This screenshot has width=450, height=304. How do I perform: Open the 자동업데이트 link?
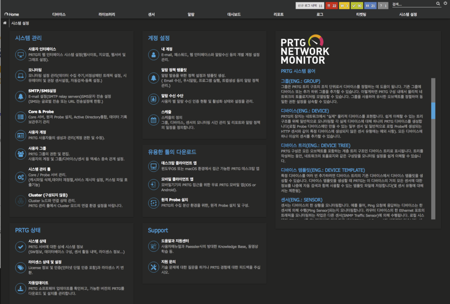click(x=38, y=283)
